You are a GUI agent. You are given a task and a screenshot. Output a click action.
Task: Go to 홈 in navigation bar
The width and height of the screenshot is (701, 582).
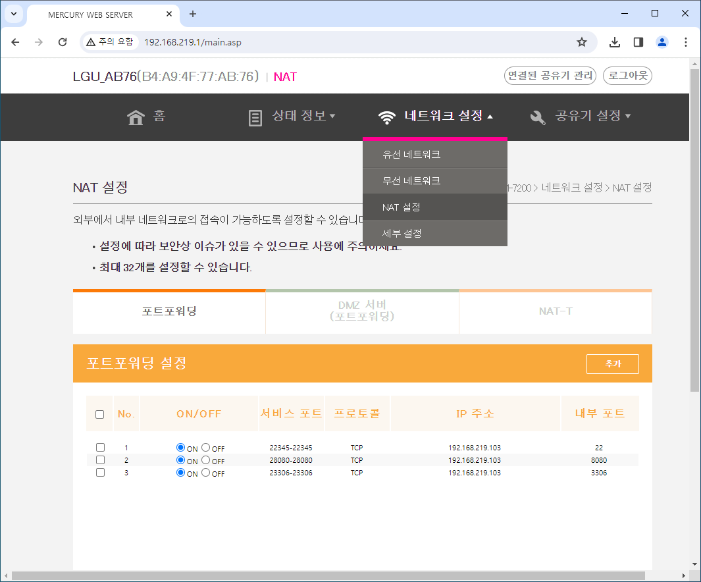(x=159, y=117)
